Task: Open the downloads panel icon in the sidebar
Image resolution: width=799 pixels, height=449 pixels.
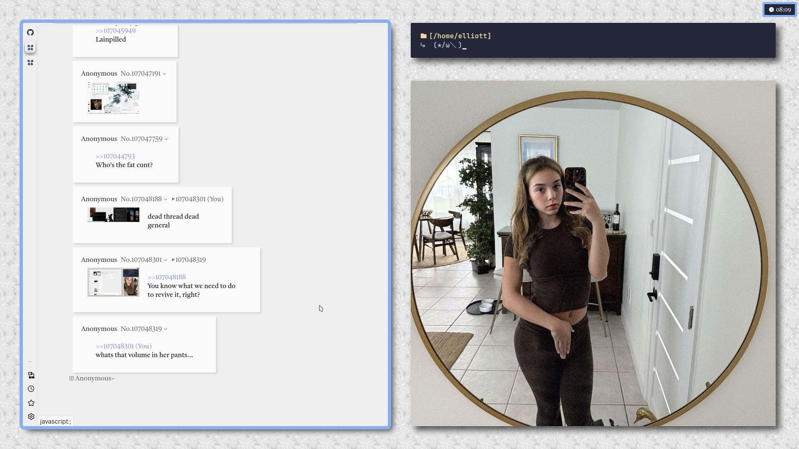Action: tap(31, 375)
